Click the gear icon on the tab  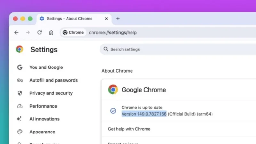coord(42,19)
